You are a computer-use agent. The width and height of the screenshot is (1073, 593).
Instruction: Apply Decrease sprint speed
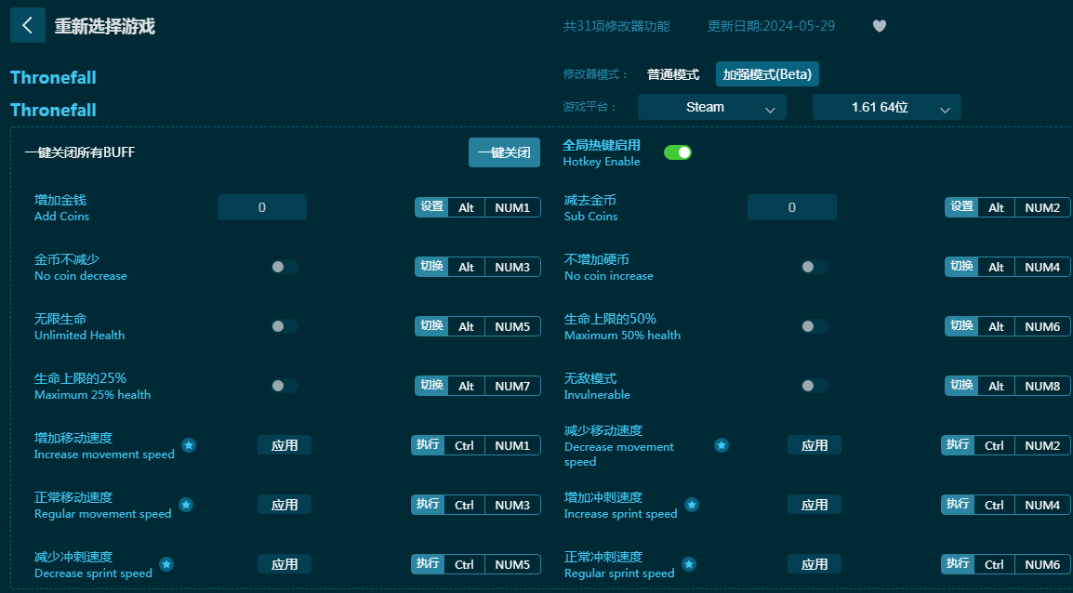coord(284,564)
